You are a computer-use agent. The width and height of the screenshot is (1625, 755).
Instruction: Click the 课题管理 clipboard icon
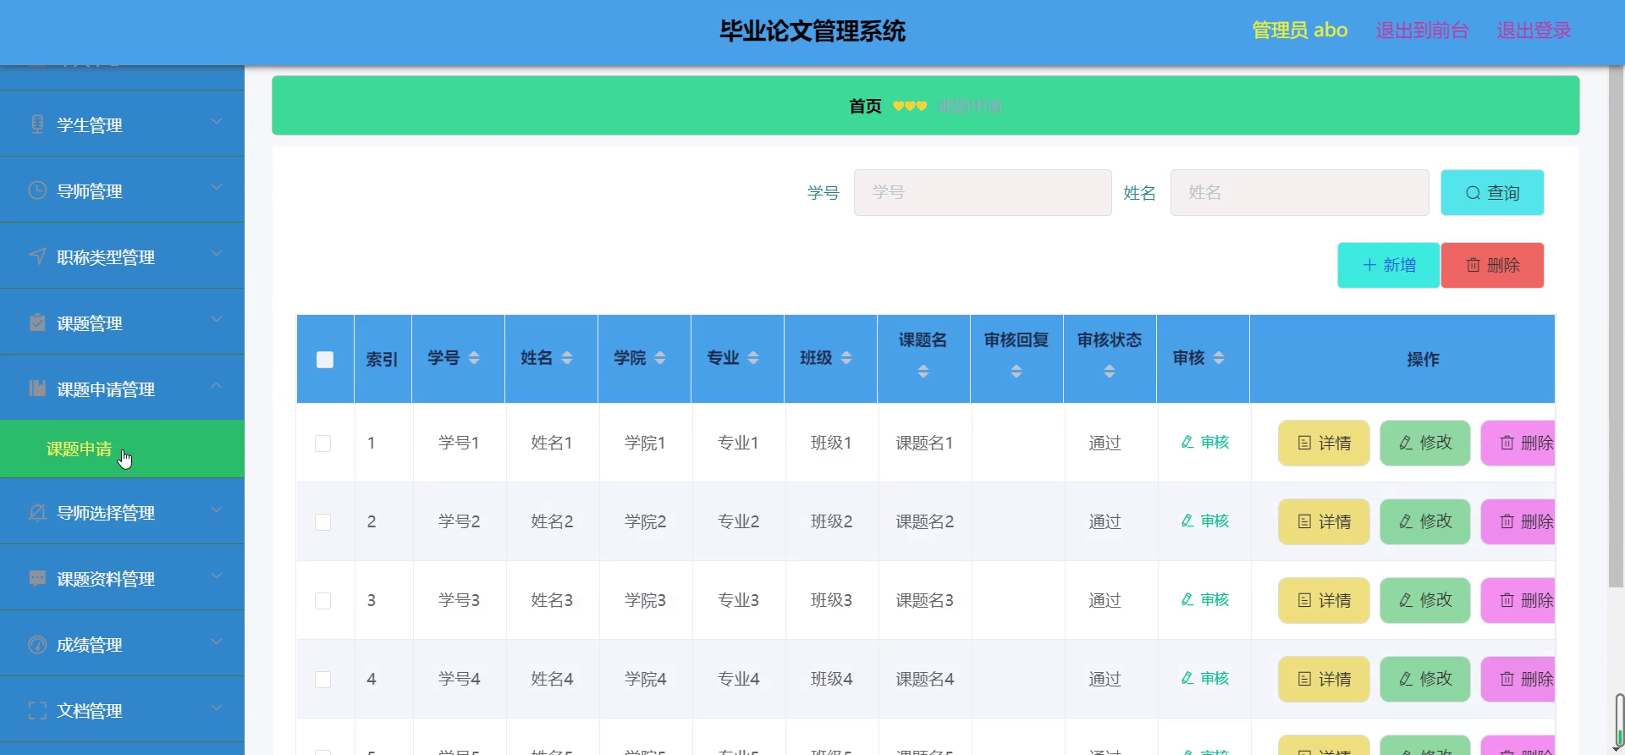point(37,322)
